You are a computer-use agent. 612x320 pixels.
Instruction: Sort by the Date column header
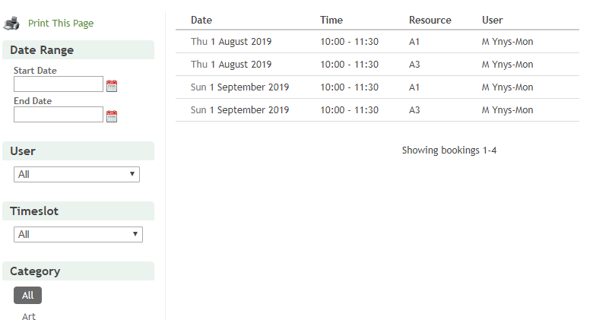coord(201,21)
